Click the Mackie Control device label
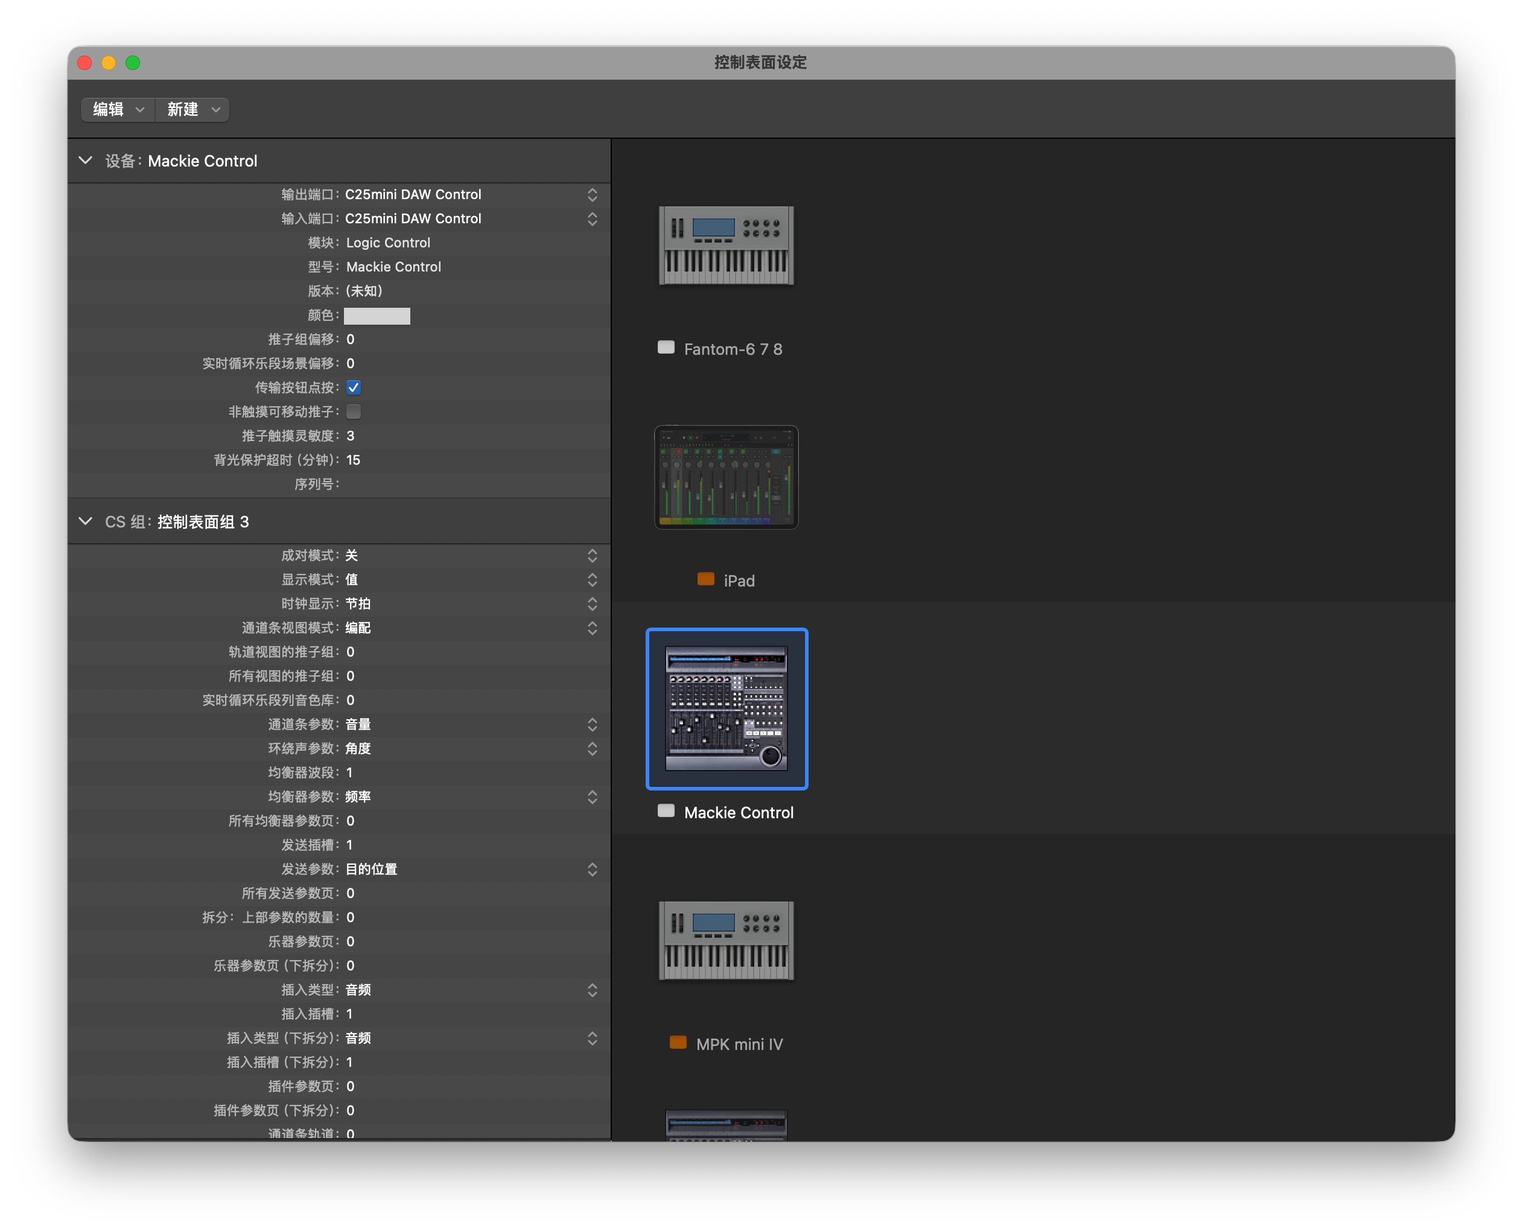Screen dimensions: 1523x1231 click(x=739, y=813)
